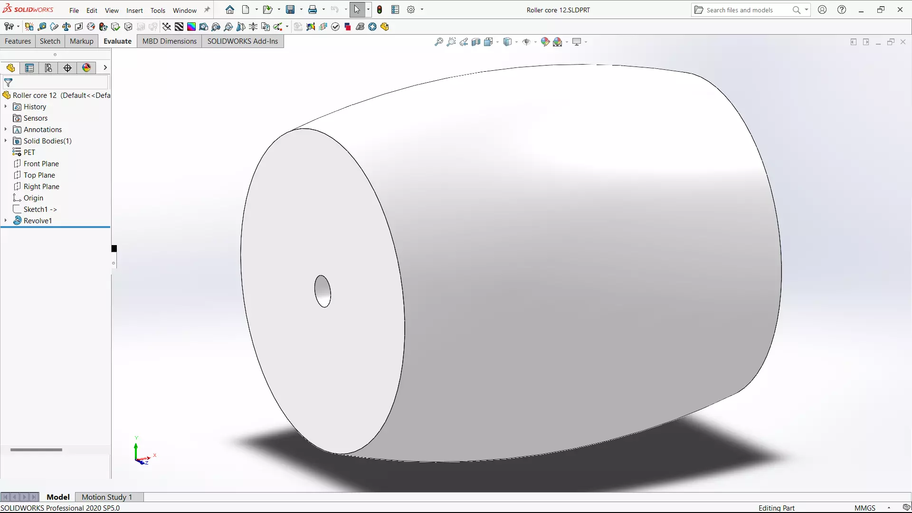The image size is (912, 513).
Task: Open Options gear icon
Action: pyautogui.click(x=411, y=9)
